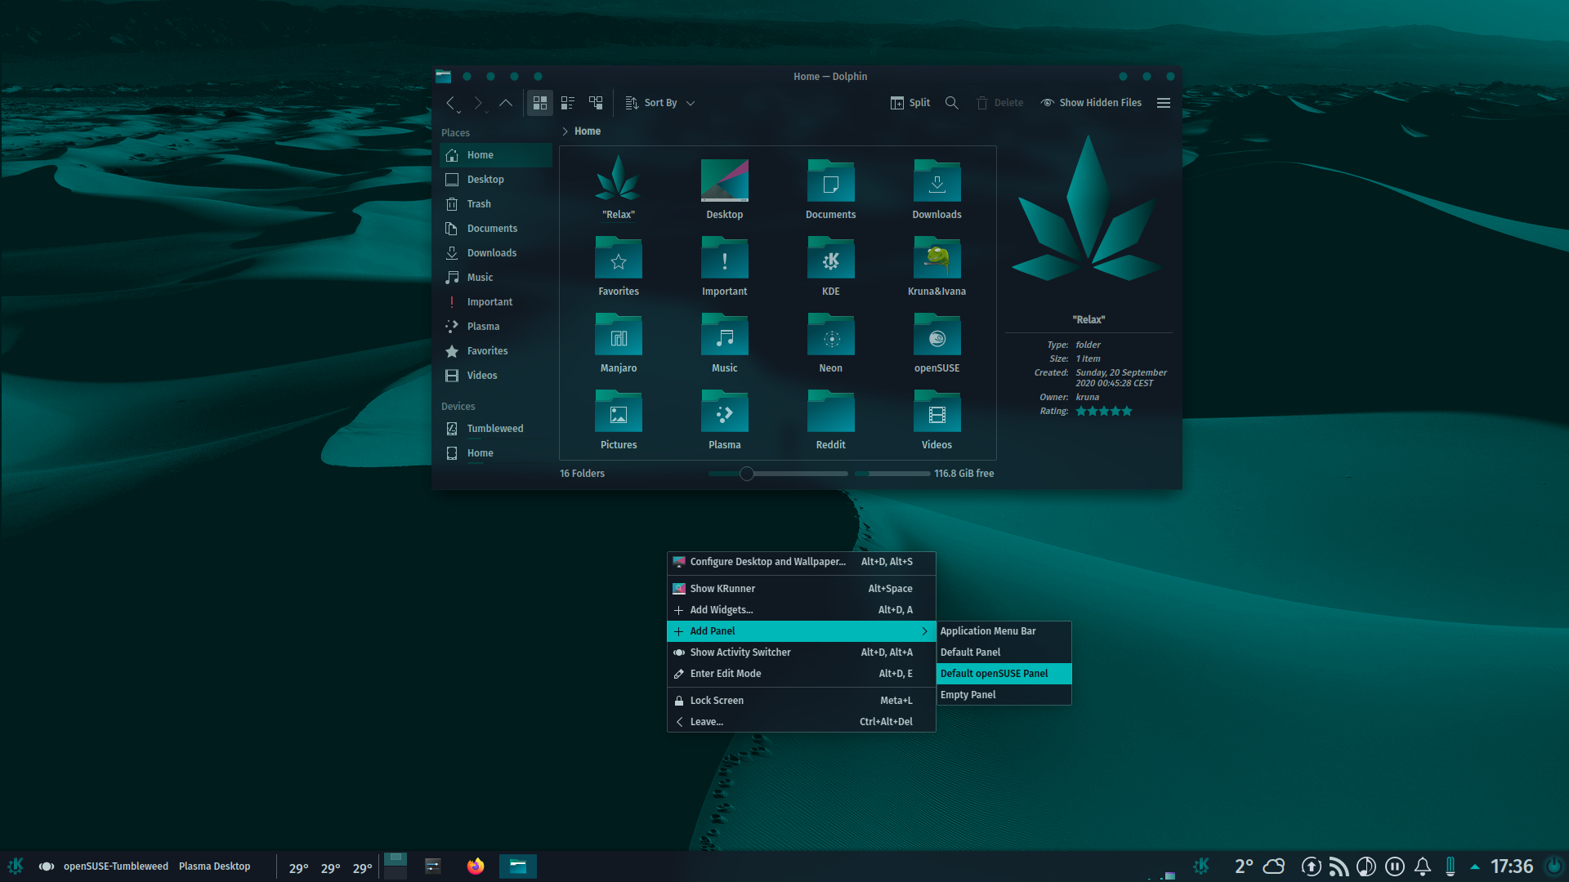The width and height of the screenshot is (1569, 882).
Task: Open the search magnifier in Dolphin
Action: 952,103
